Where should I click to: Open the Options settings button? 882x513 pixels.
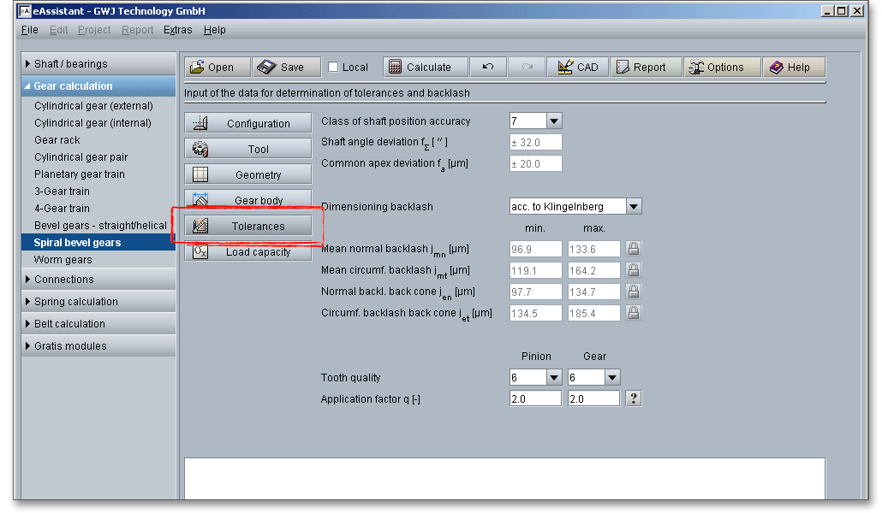(x=721, y=68)
